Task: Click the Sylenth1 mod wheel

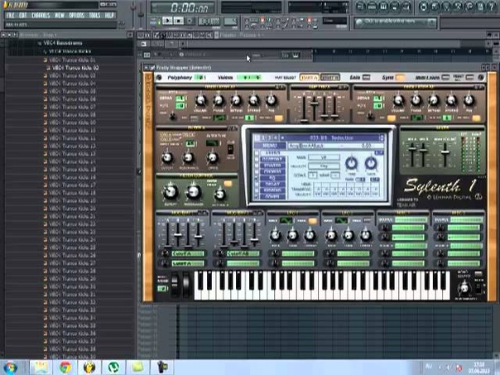Action: pyautogui.click(x=185, y=283)
